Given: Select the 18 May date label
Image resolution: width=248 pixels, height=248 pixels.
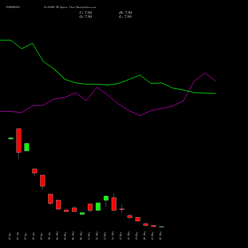Looking at the screenshot, I should [128, 236].
